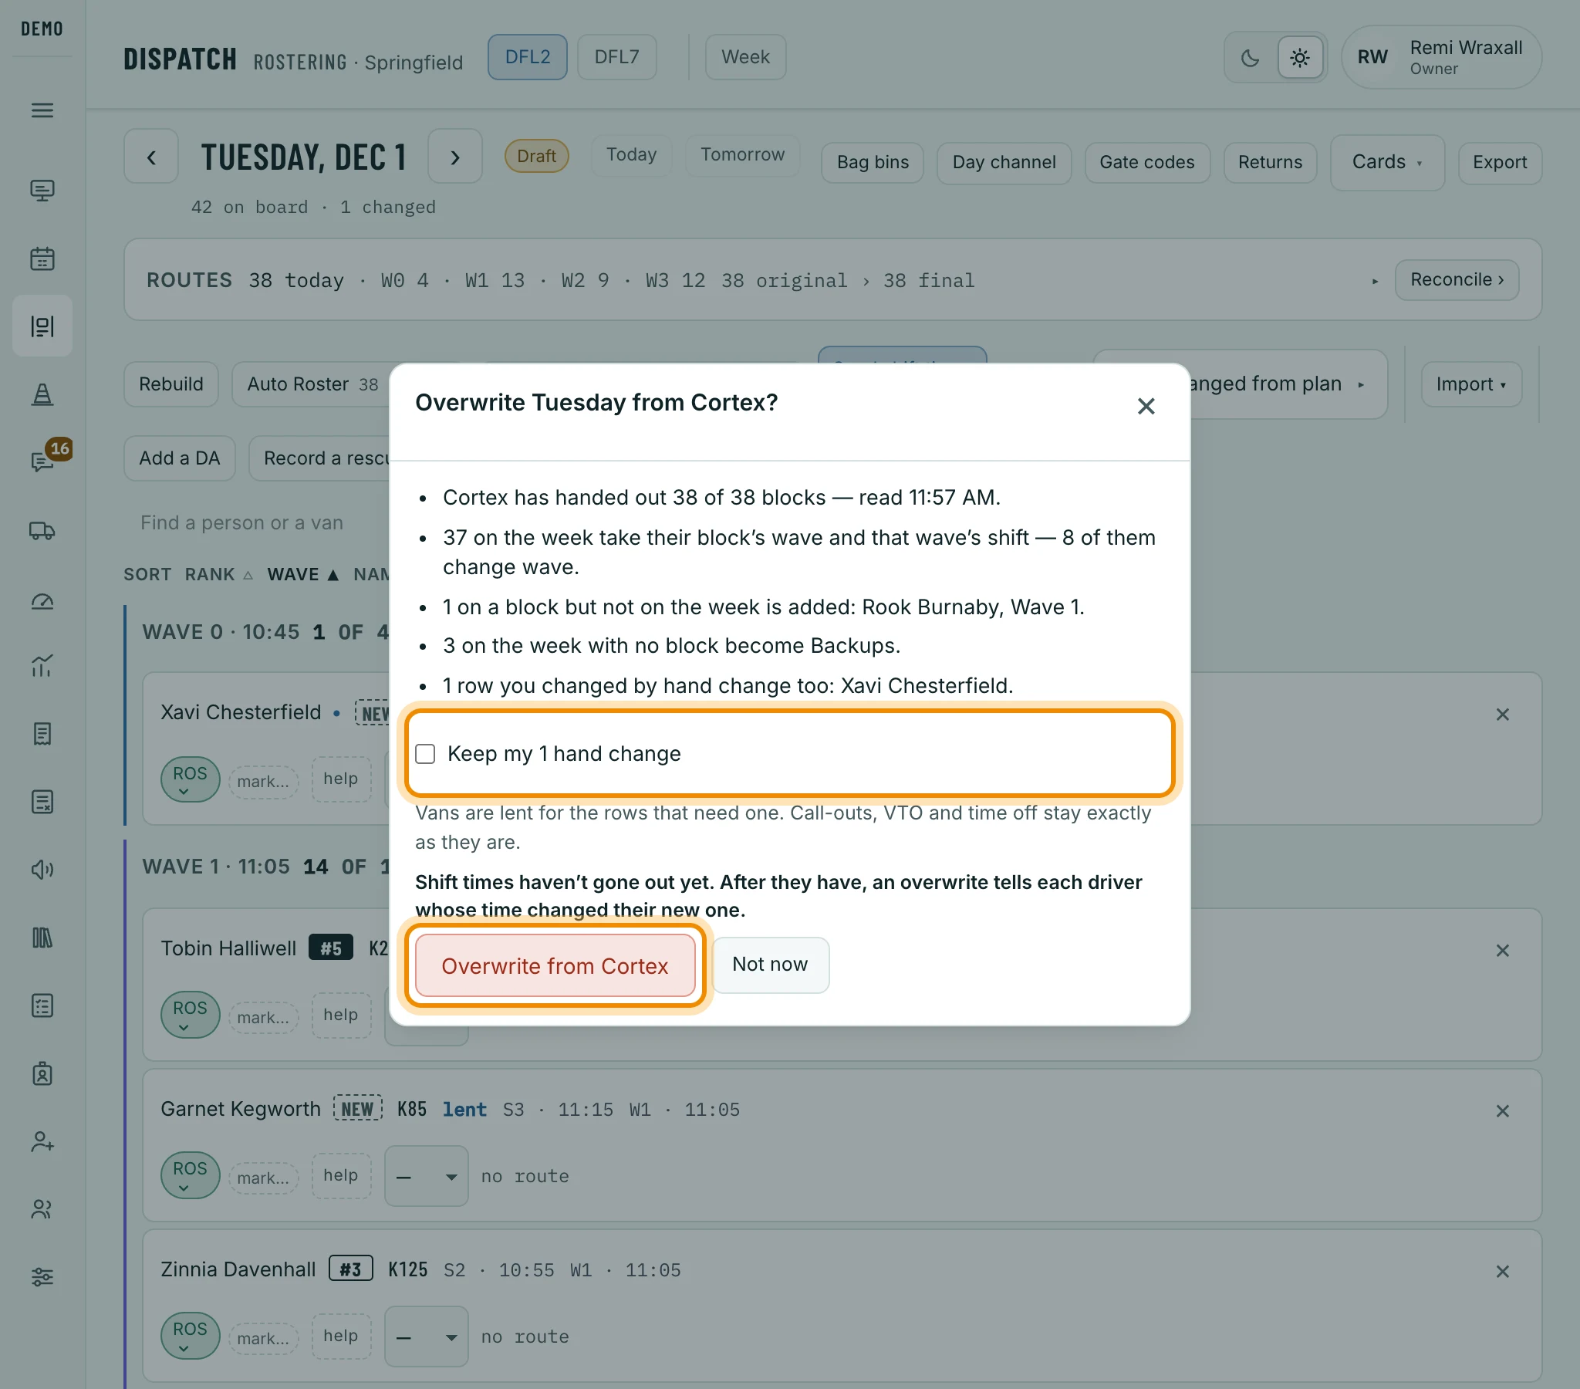Viewport: 1580px width, 1389px height.
Task: Open the van fleet truck icon
Action: [x=42, y=531]
